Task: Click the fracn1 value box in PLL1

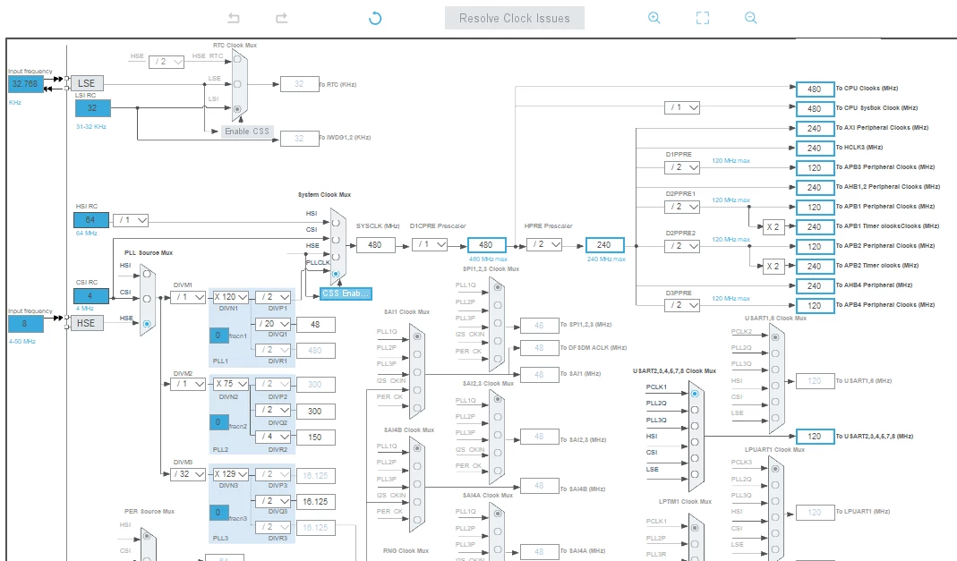Action: (x=218, y=335)
